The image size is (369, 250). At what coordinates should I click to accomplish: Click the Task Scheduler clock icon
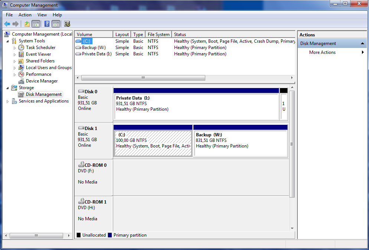[21, 48]
